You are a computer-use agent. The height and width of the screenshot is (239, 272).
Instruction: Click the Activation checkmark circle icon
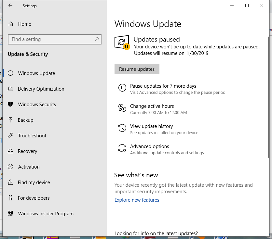pos(10,167)
